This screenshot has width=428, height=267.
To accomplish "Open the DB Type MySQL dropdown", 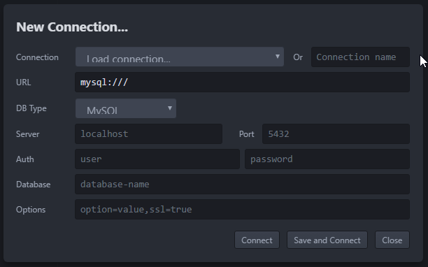I will pyautogui.click(x=126, y=108).
